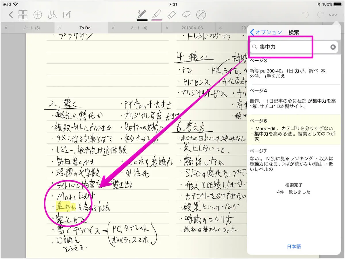Toggle the crossed-out pen mode icon

[201, 14]
